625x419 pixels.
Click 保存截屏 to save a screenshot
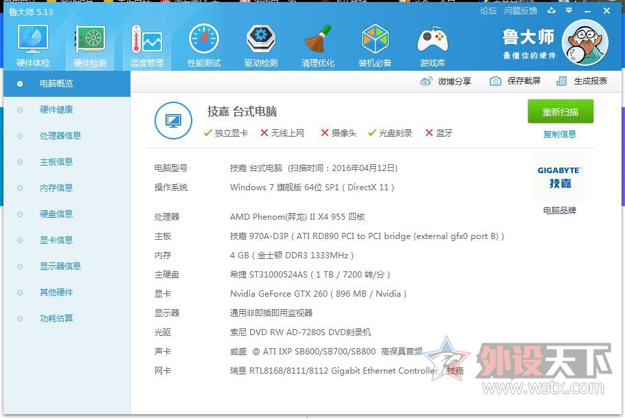click(515, 81)
